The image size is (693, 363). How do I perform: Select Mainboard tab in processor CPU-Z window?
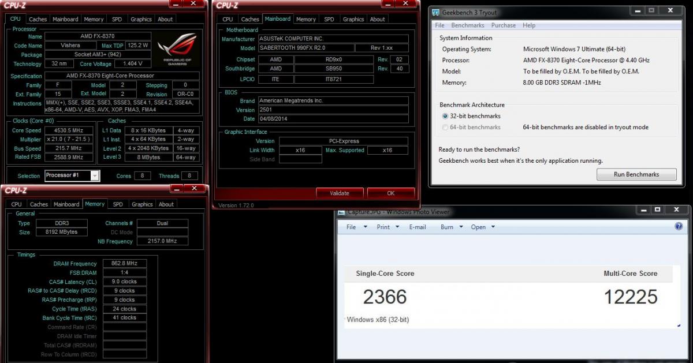[65, 19]
